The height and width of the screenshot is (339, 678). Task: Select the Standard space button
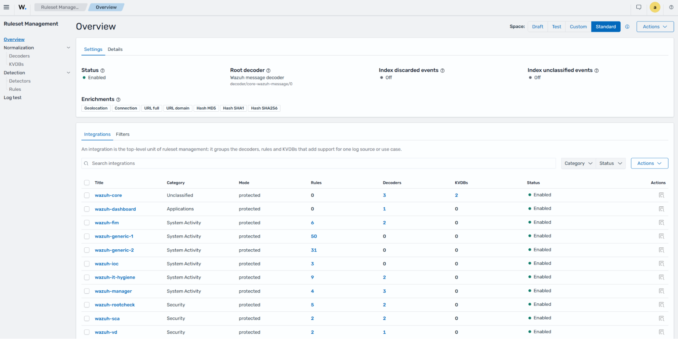pos(605,27)
